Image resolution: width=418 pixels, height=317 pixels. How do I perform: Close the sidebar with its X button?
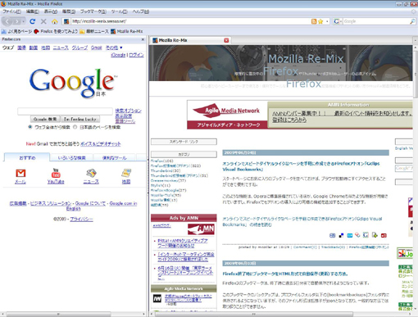click(143, 39)
